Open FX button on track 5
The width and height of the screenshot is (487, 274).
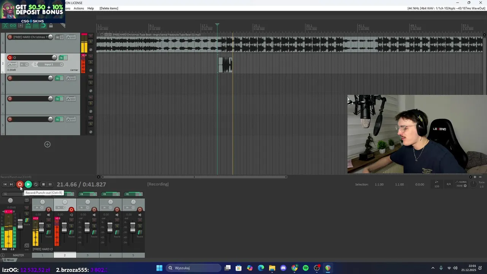57,119
